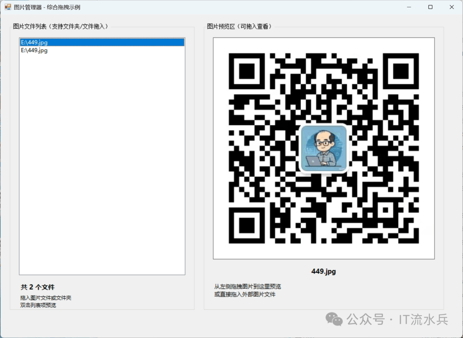Click the '双击列表项预览' hint text
463x338 pixels.
point(38,305)
